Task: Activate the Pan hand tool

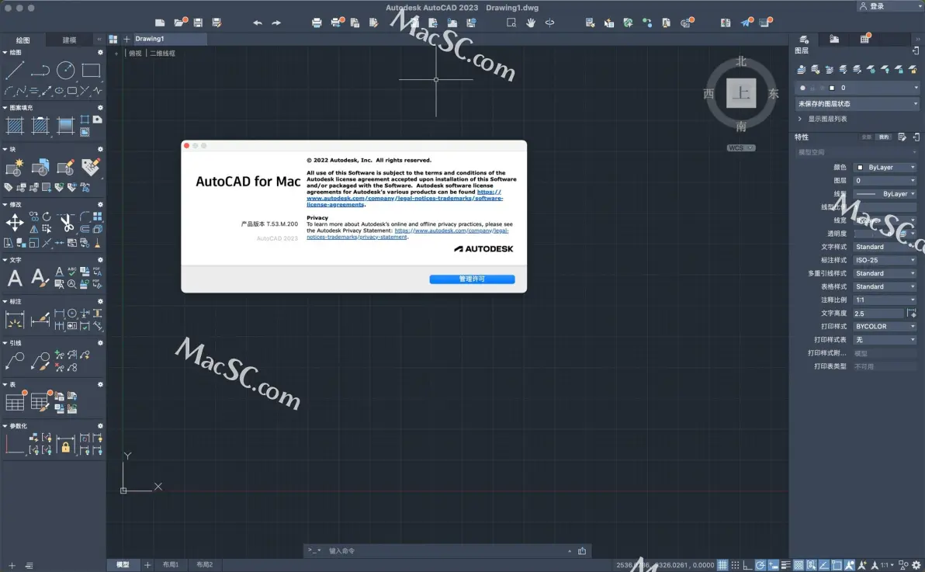Action: coord(530,23)
